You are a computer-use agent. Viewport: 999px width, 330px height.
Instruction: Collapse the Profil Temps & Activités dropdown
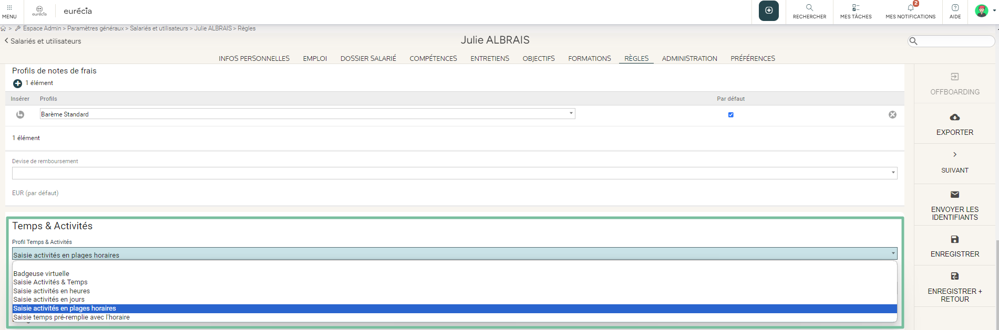[x=455, y=254]
